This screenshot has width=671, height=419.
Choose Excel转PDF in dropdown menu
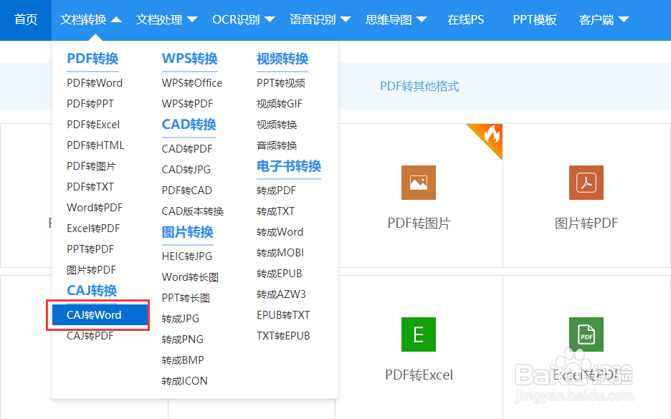[x=93, y=228]
